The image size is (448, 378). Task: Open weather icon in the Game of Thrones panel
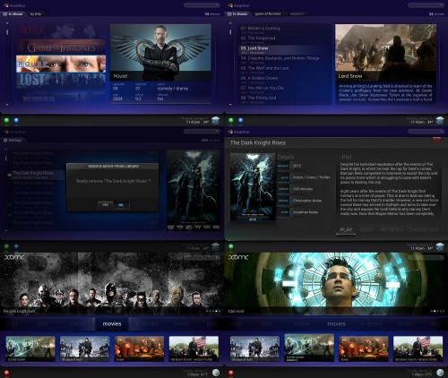click(440, 121)
